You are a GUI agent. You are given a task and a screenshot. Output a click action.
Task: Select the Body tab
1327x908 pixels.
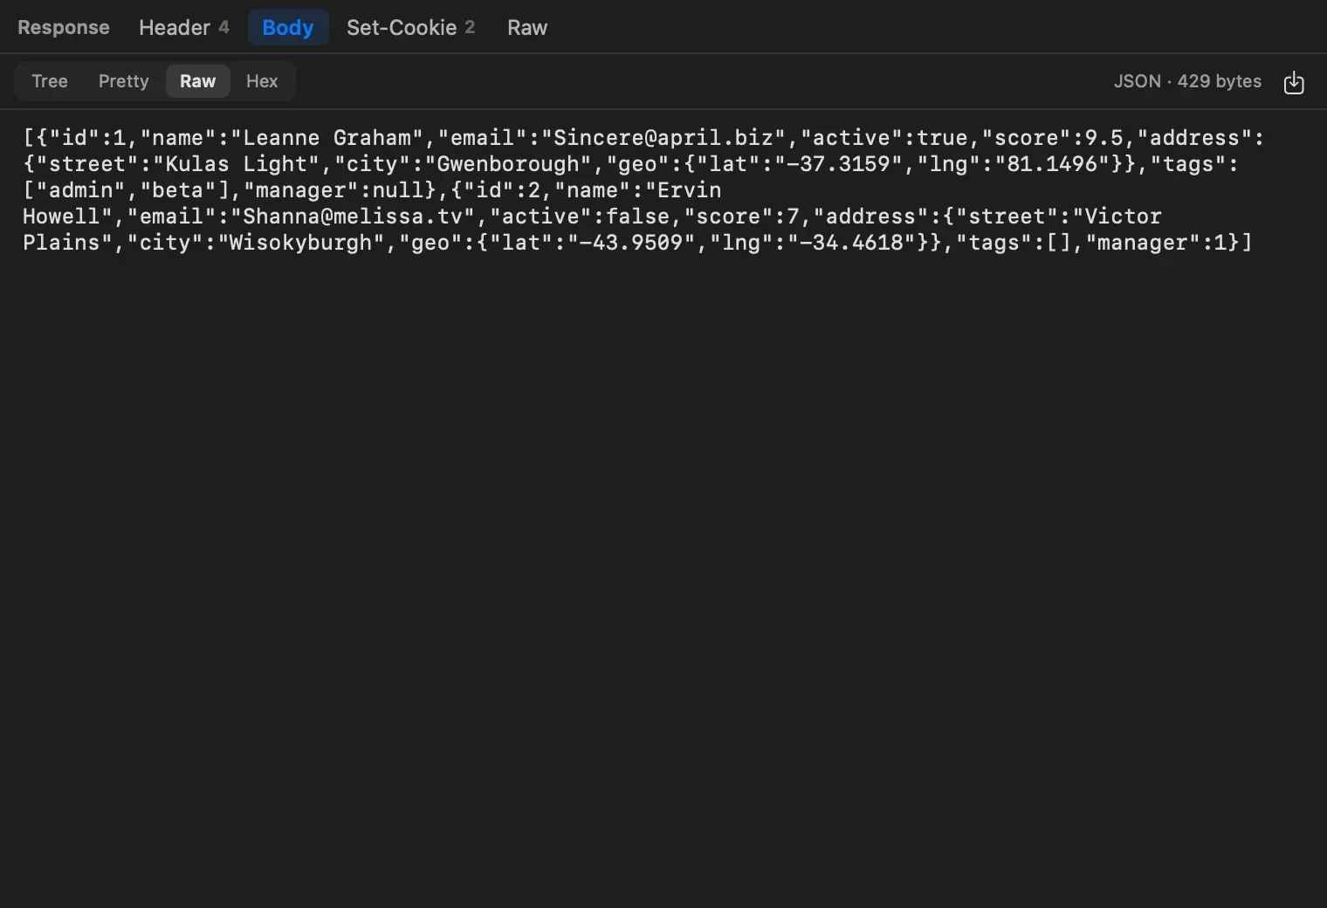[288, 28]
